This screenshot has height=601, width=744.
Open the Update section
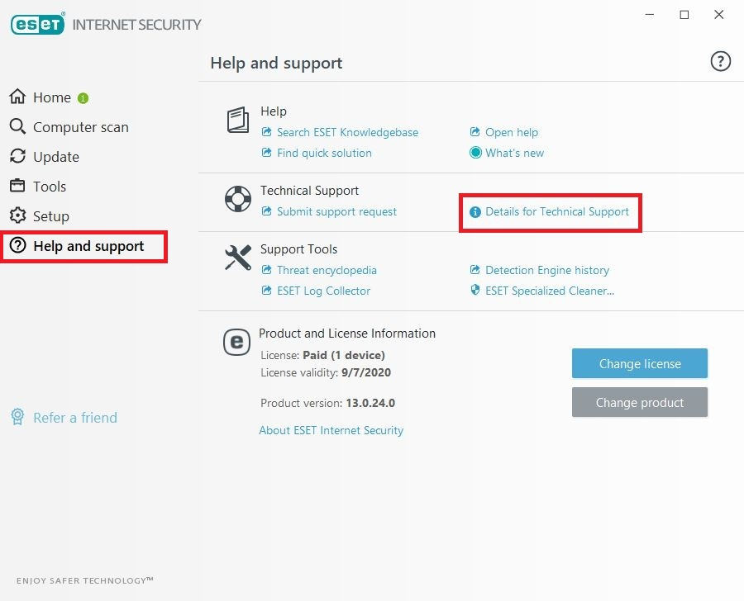point(56,157)
